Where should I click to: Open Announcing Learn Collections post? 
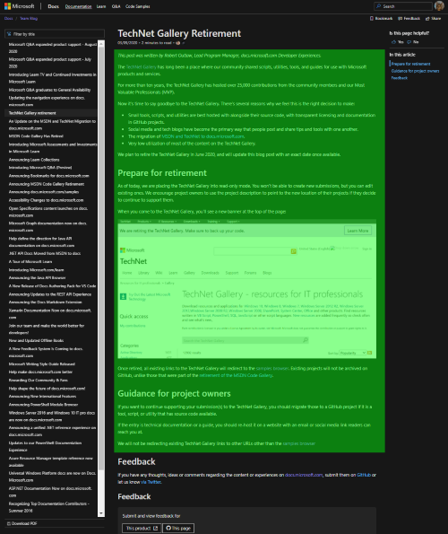point(34,160)
